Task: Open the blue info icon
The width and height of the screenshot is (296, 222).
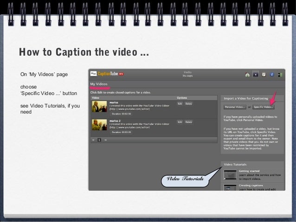Action: coord(272,75)
